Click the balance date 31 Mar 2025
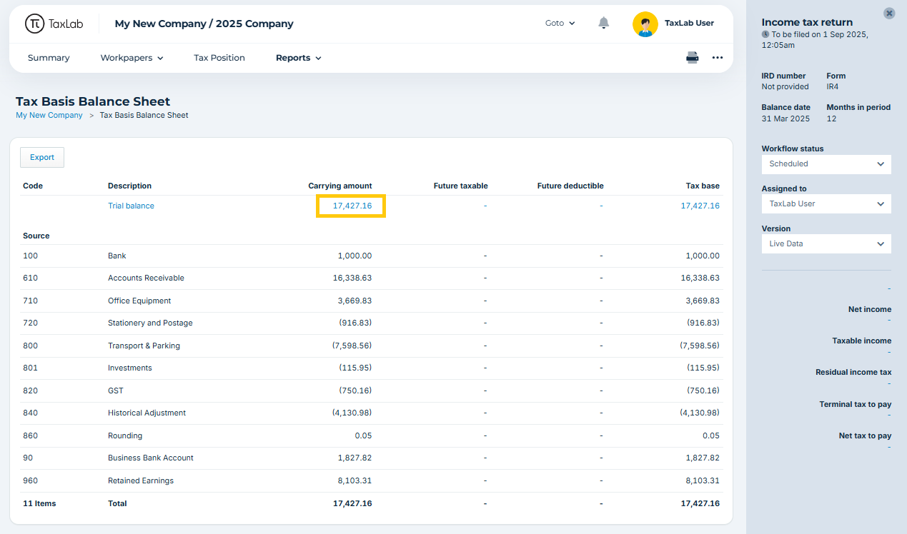The height and width of the screenshot is (534, 907). (785, 119)
